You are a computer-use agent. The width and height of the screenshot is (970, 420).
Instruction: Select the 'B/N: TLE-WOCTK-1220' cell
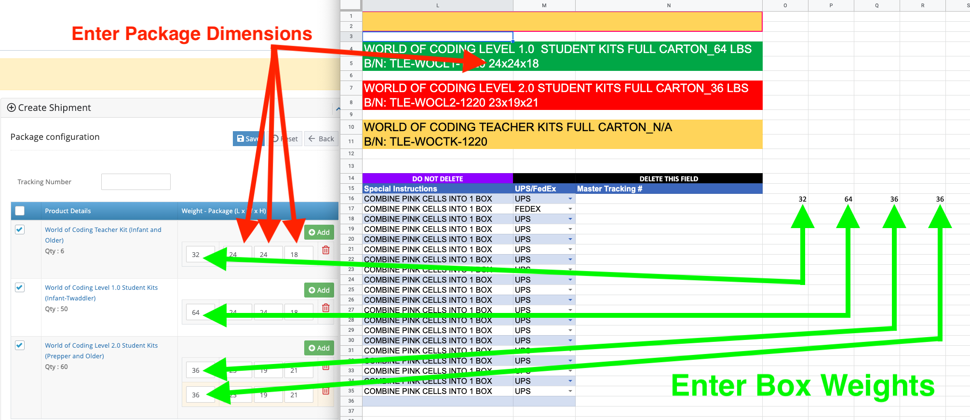[562, 142]
